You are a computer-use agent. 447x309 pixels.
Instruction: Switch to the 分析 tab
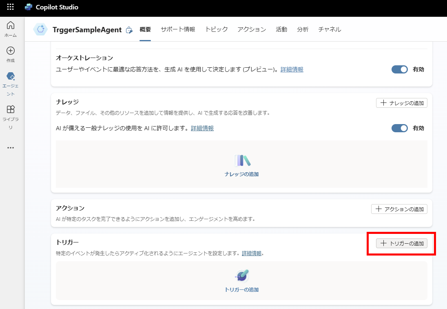(x=303, y=29)
